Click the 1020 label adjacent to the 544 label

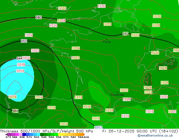[26, 58]
